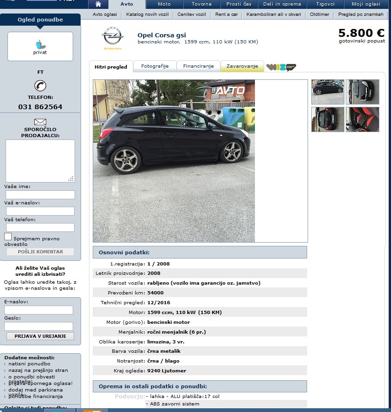Go to the home page icon
This screenshot has height=412, width=391.
[x=98, y=4]
